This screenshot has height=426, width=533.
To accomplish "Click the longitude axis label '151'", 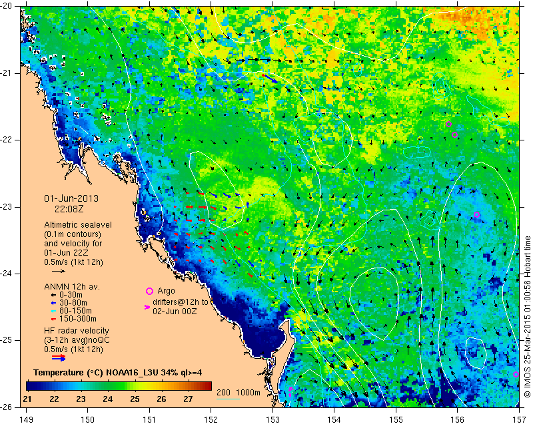I will pos(149,420).
